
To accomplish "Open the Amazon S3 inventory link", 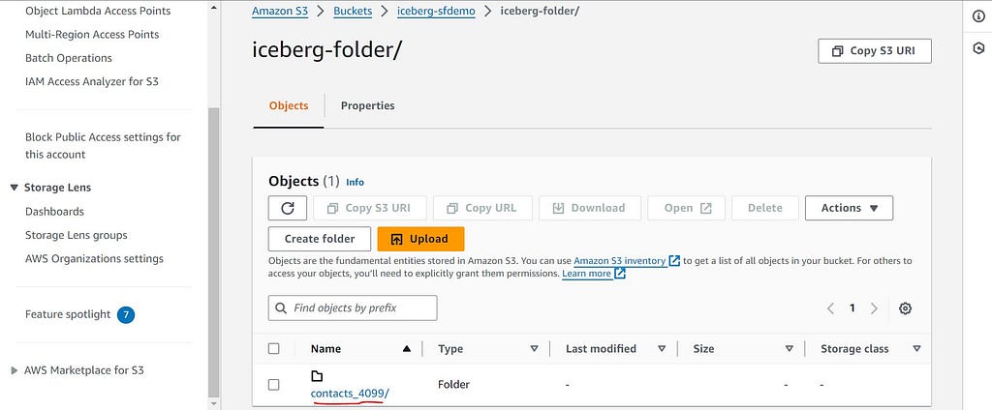I will (619, 260).
